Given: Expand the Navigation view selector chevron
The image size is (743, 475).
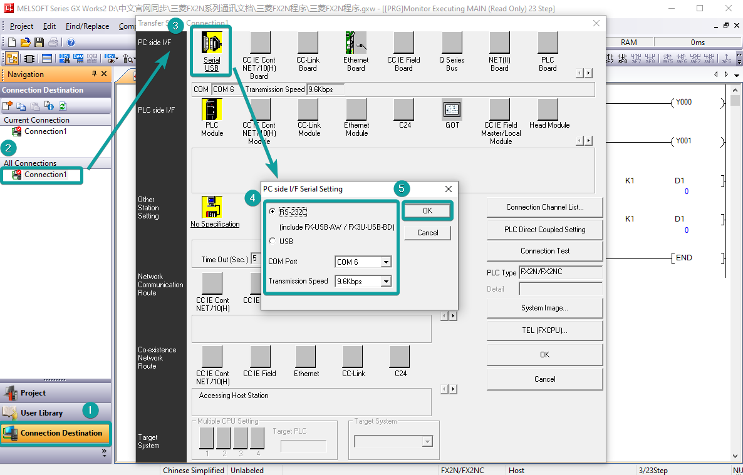Looking at the screenshot, I should tap(104, 452).
